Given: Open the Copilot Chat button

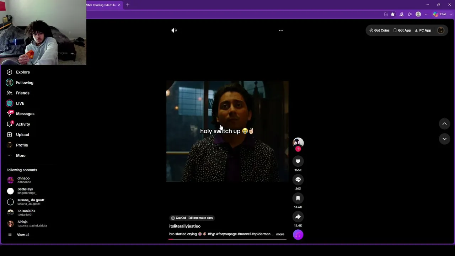Looking at the screenshot, I should [439, 14].
